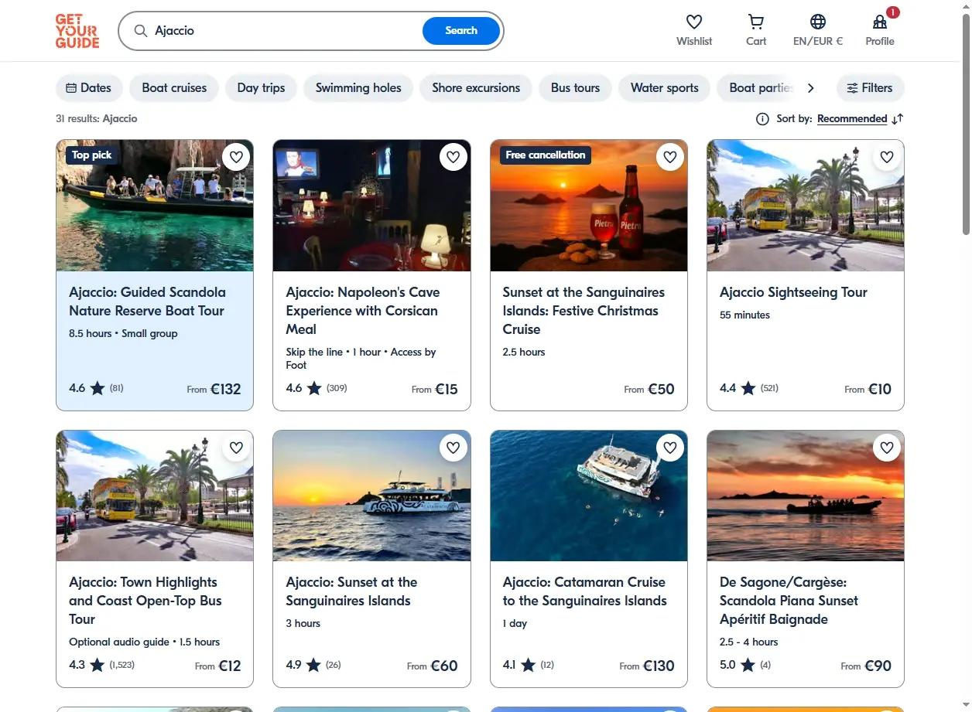Wishlist the Napoleon's Cave Experience
972x712 pixels.
pos(453,157)
